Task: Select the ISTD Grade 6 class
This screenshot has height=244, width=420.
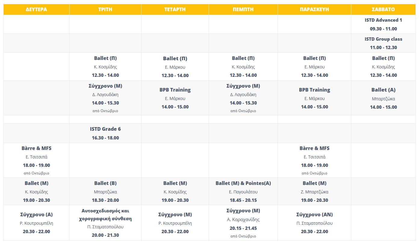Action: pyautogui.click(x=105, y=129)
